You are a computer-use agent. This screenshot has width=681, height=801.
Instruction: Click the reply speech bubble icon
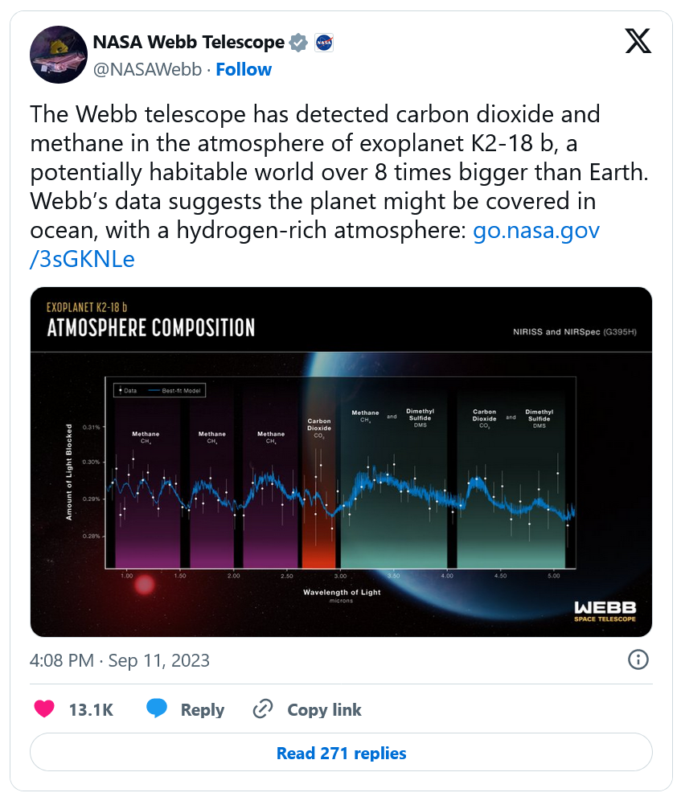(157, 709)
